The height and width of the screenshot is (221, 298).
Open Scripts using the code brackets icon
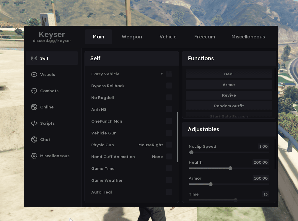point(34,123)
